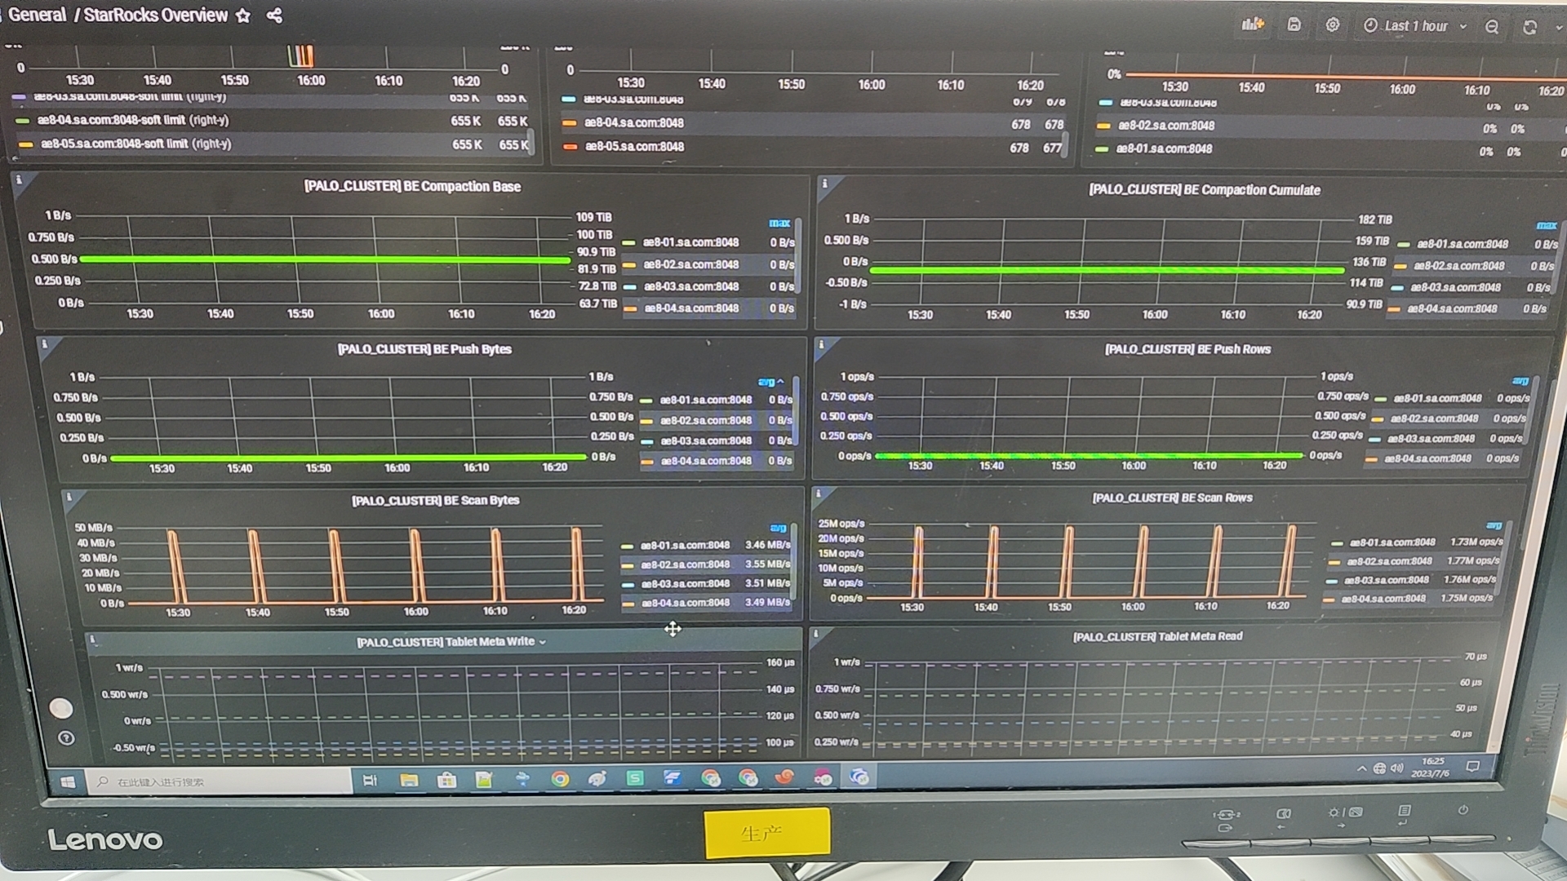Image resolution: width=1567 pixels, height=881 pixels.
Task: Toggle ae8-01 series in BE Compaction Base legend
Action: point(690,242)
